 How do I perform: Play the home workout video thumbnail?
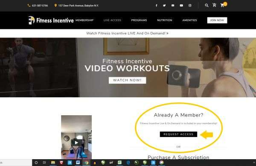76,143
